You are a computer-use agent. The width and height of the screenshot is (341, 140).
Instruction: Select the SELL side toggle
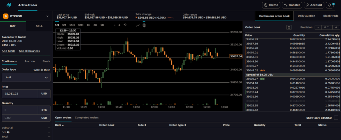click(x=39, y=26)
